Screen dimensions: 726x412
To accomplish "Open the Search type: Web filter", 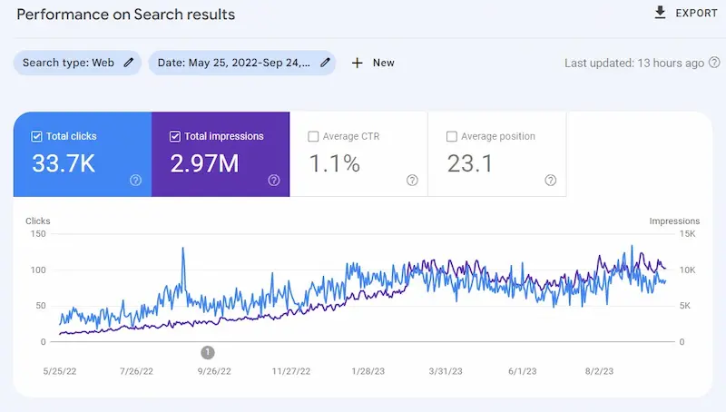I will tap(66, 63).
